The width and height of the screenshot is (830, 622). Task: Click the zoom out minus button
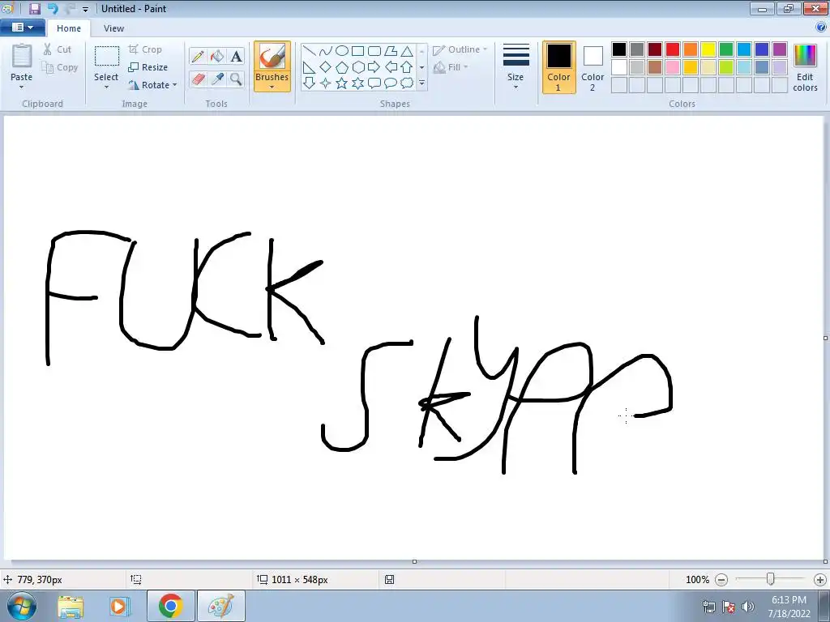coord(721,580)
